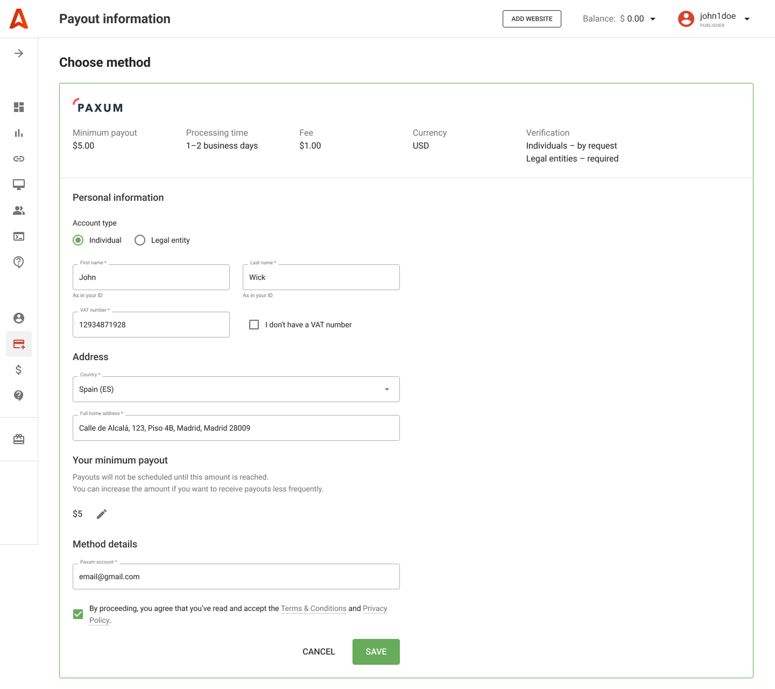Screen dimensions: 775x689
Task: Select the Legal entity radio button
Action: (140, 240)
